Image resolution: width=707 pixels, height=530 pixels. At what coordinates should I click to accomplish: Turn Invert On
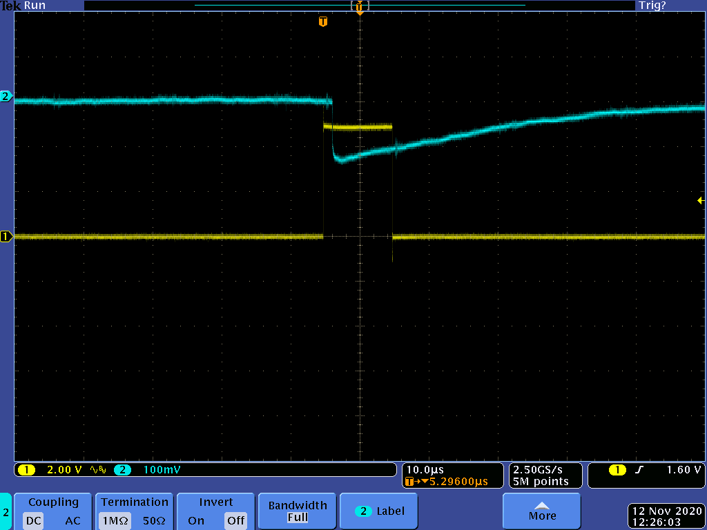point(196,520)
